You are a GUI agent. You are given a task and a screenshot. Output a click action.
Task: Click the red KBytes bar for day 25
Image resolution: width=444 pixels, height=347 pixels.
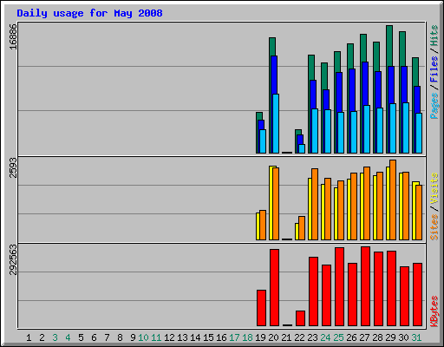click(339, 287)
